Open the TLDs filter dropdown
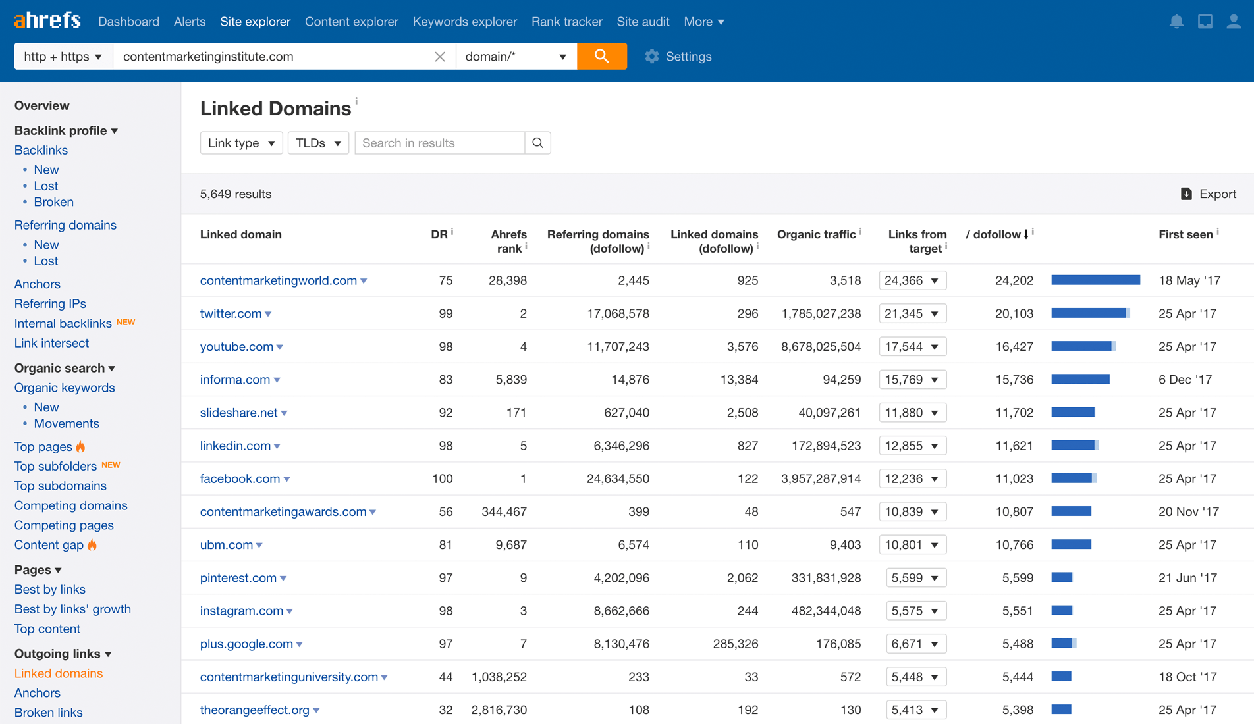 (318, 143)
